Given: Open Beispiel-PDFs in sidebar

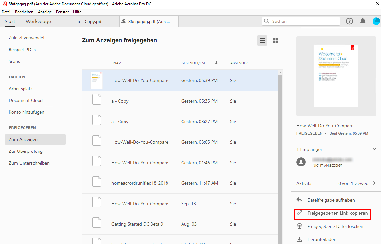Looking at the screenshot, I should (x=22, y=50).
